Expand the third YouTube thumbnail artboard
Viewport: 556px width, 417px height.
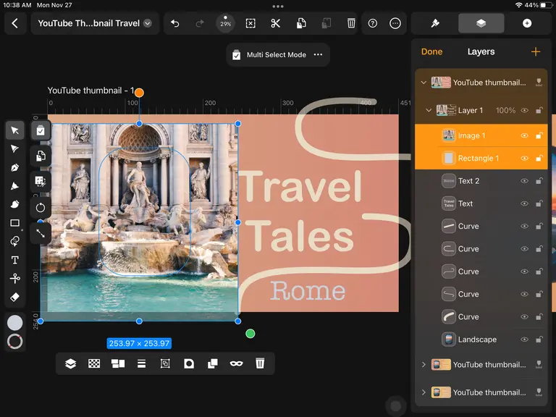(424, 392)
